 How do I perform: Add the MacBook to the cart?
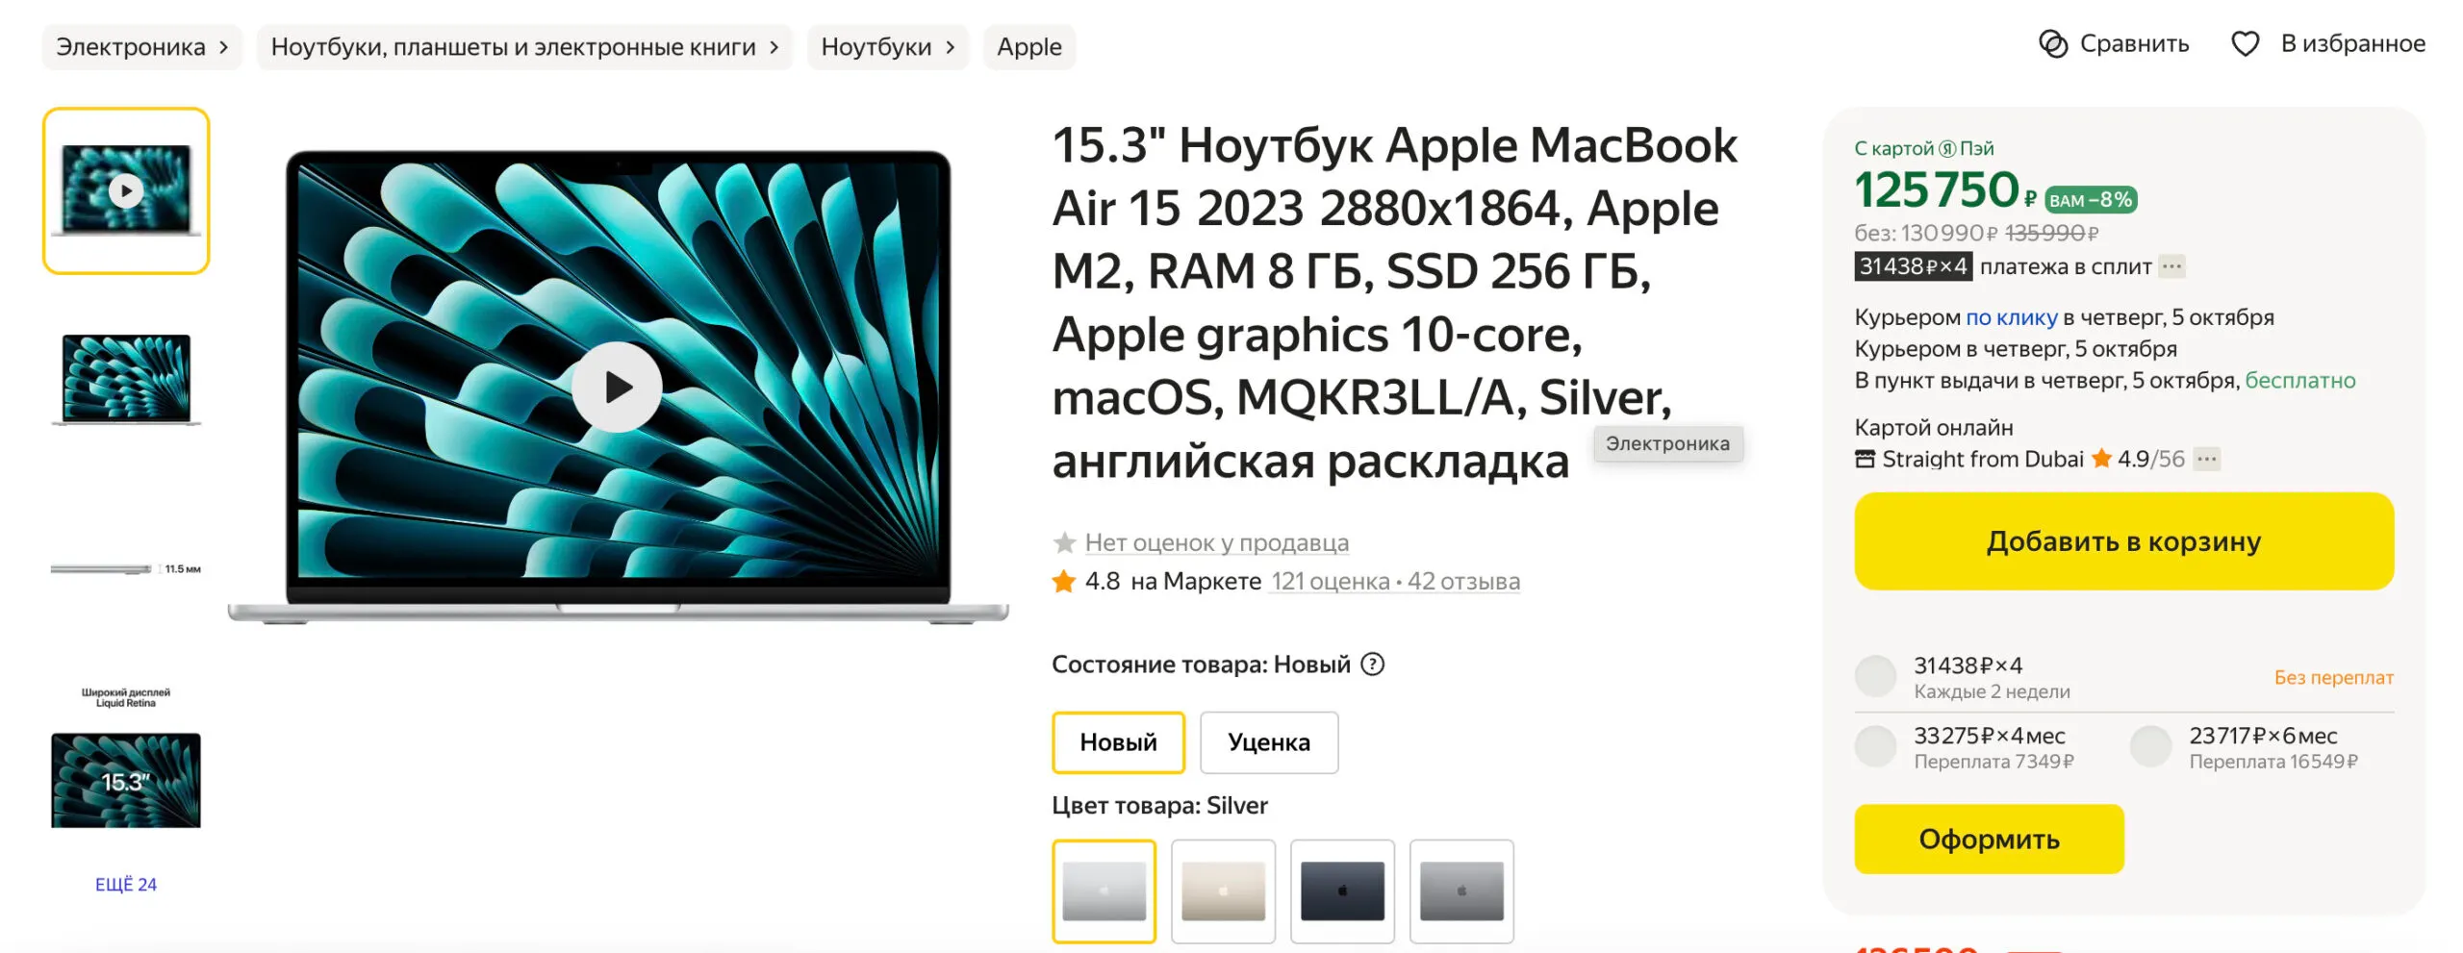point(2123,541)
